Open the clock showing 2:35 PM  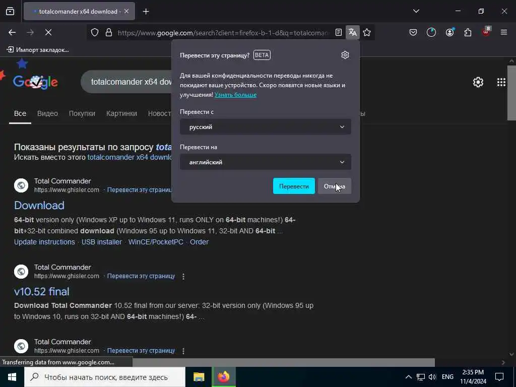click(x=473, y=377)
